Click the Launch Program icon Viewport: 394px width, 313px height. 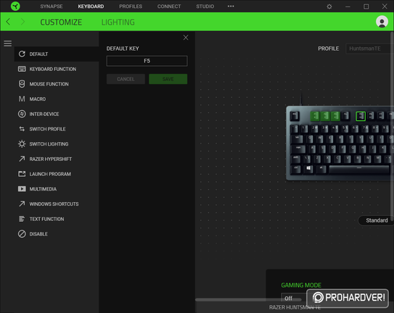point(22,174)
